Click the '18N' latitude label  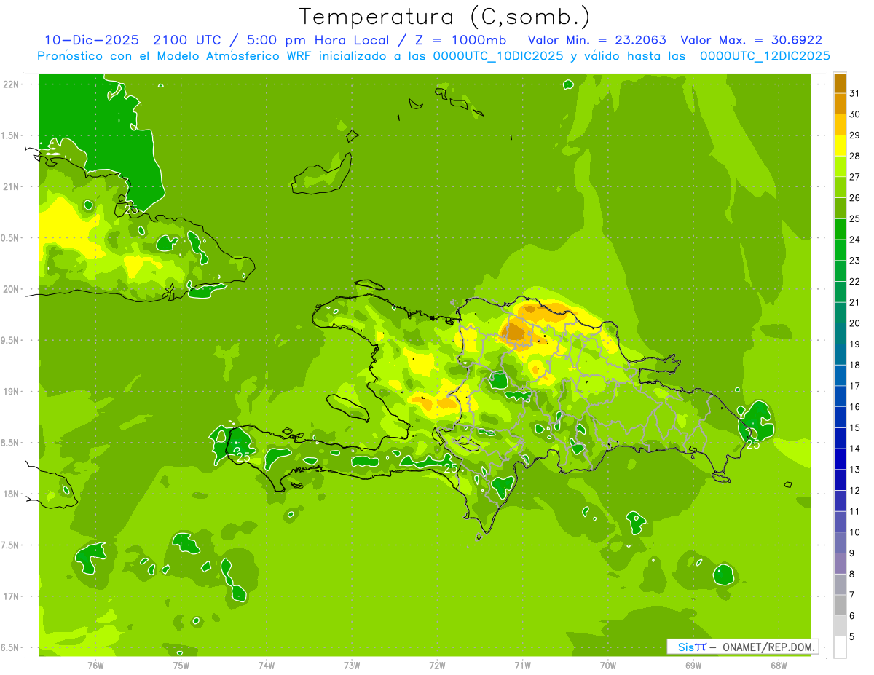[x=11, y=494]
